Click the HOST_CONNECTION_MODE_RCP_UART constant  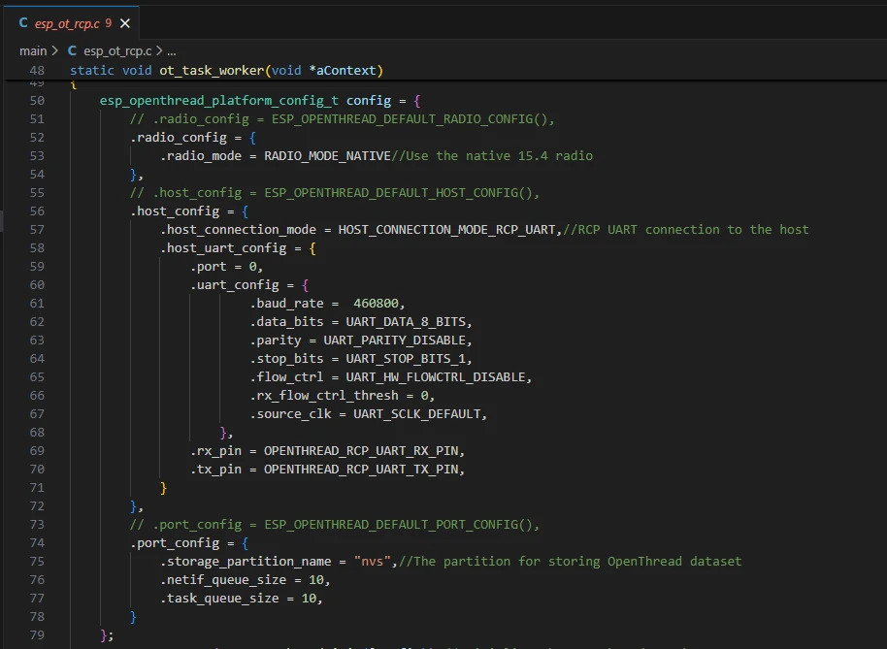[448, 230]
